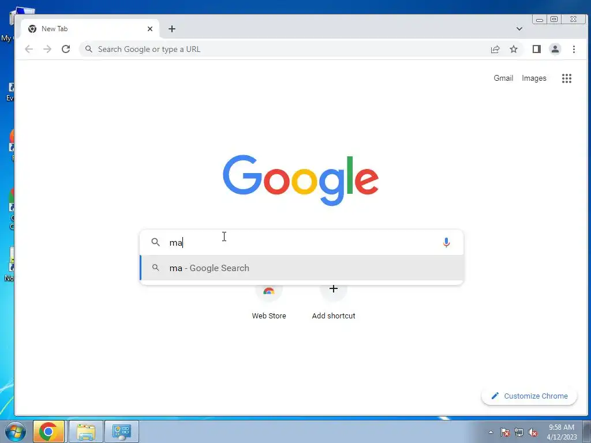Close the New Tab tab
The image size is (591, 443).
pos(150,29)
